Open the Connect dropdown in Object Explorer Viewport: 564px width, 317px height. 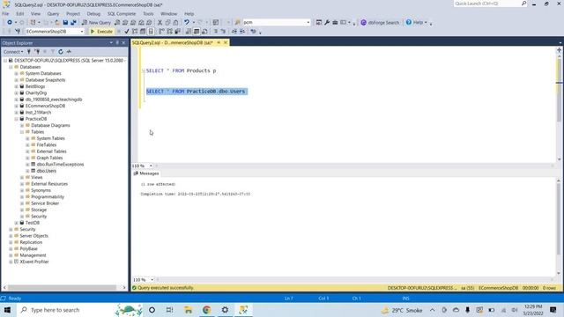pyautogui.click(x=13, y=52)
